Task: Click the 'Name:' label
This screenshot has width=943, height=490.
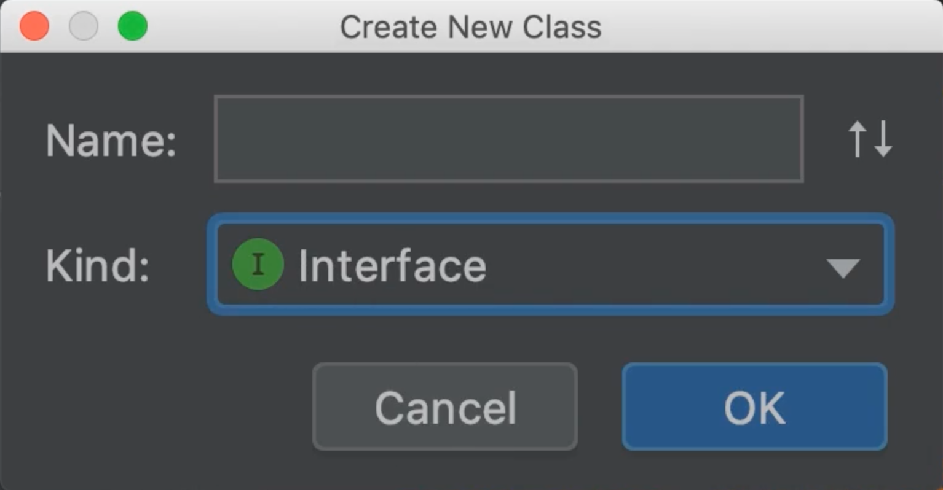Action: click(x=111, y=141)
